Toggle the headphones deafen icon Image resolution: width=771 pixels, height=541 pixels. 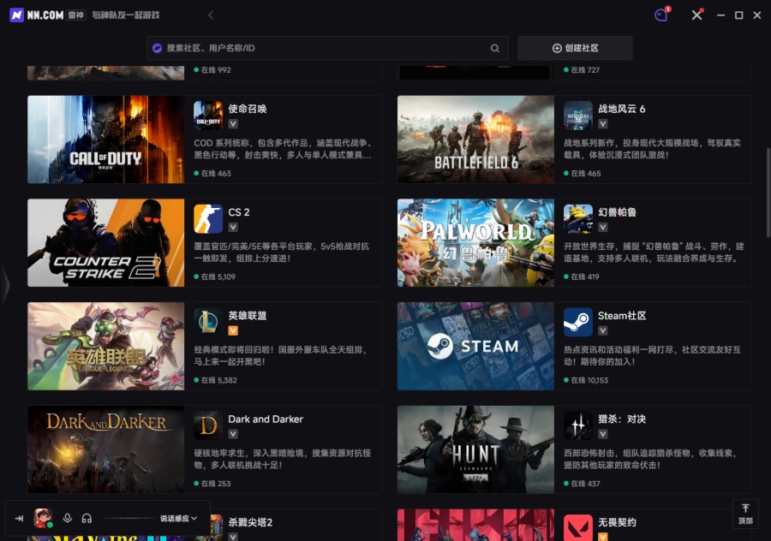tap(87, 518)
